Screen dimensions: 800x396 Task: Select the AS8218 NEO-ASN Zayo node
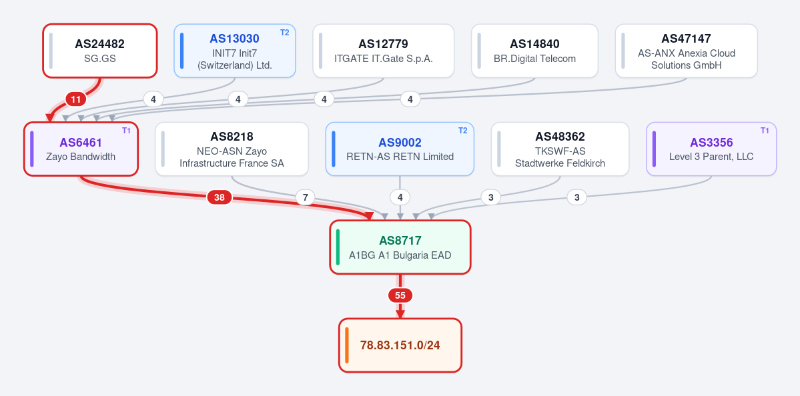[232, 149]
